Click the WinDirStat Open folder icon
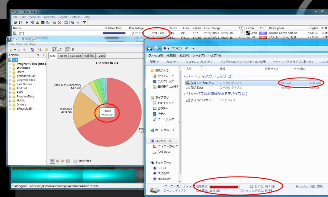Image resolution: width=328 pixels, height=197 pixels. pos(15,22)
